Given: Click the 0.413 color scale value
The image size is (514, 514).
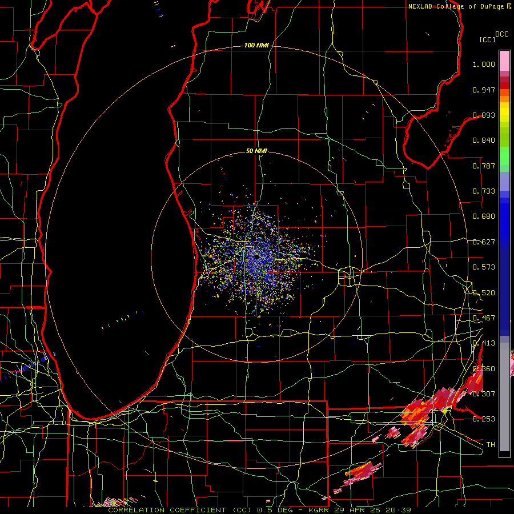Looking at the screenshot, I should pos(484,343).
